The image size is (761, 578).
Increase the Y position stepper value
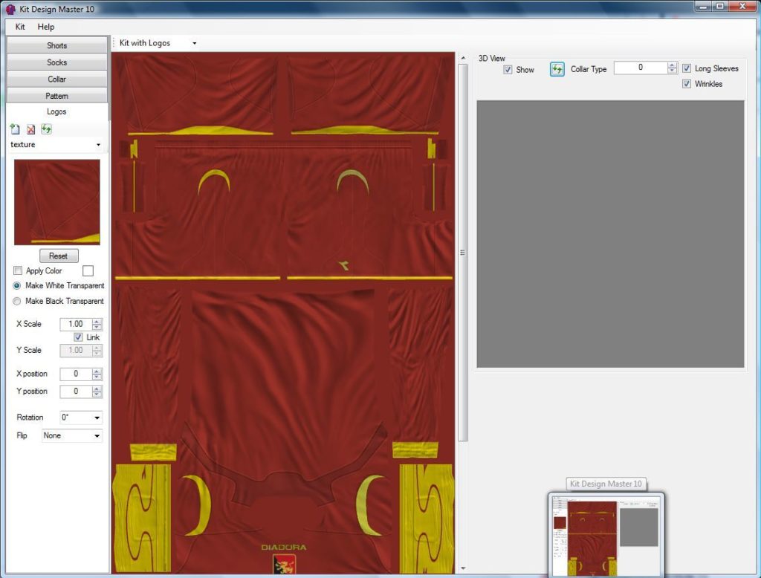(x=97, y=389)
